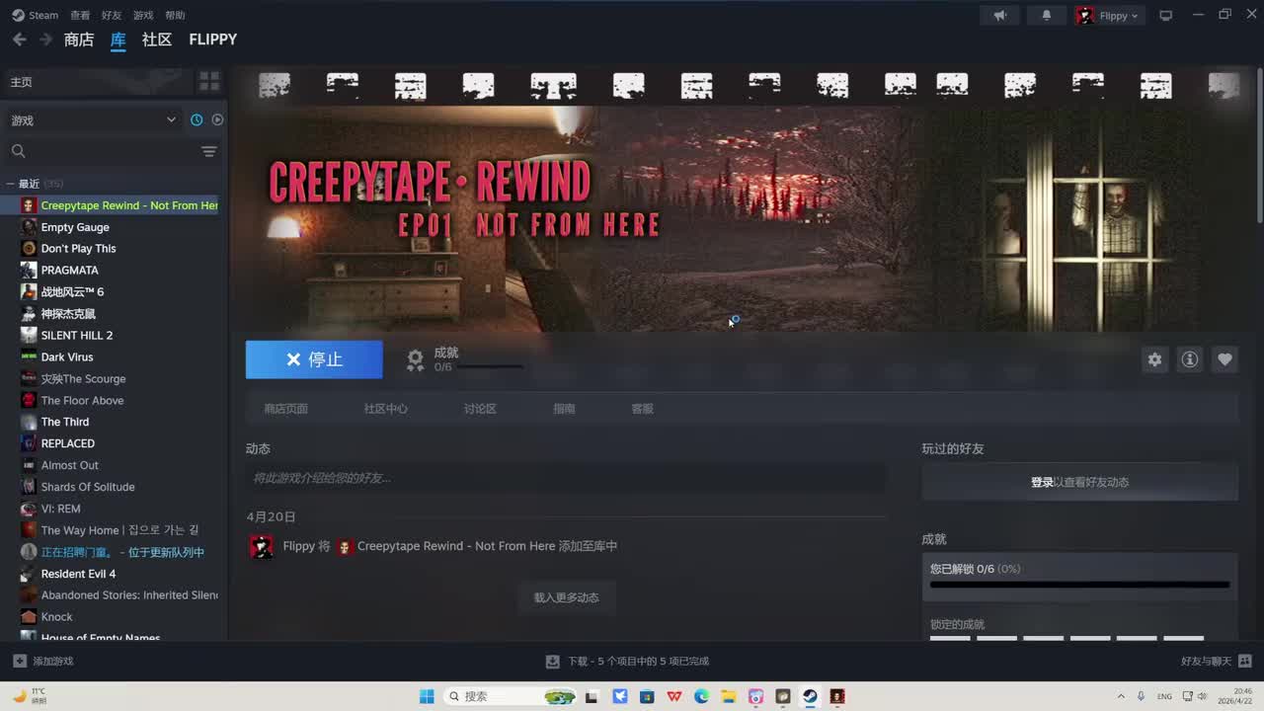Click the 停止 button
Screen dimensions: 1264x711
314,359
